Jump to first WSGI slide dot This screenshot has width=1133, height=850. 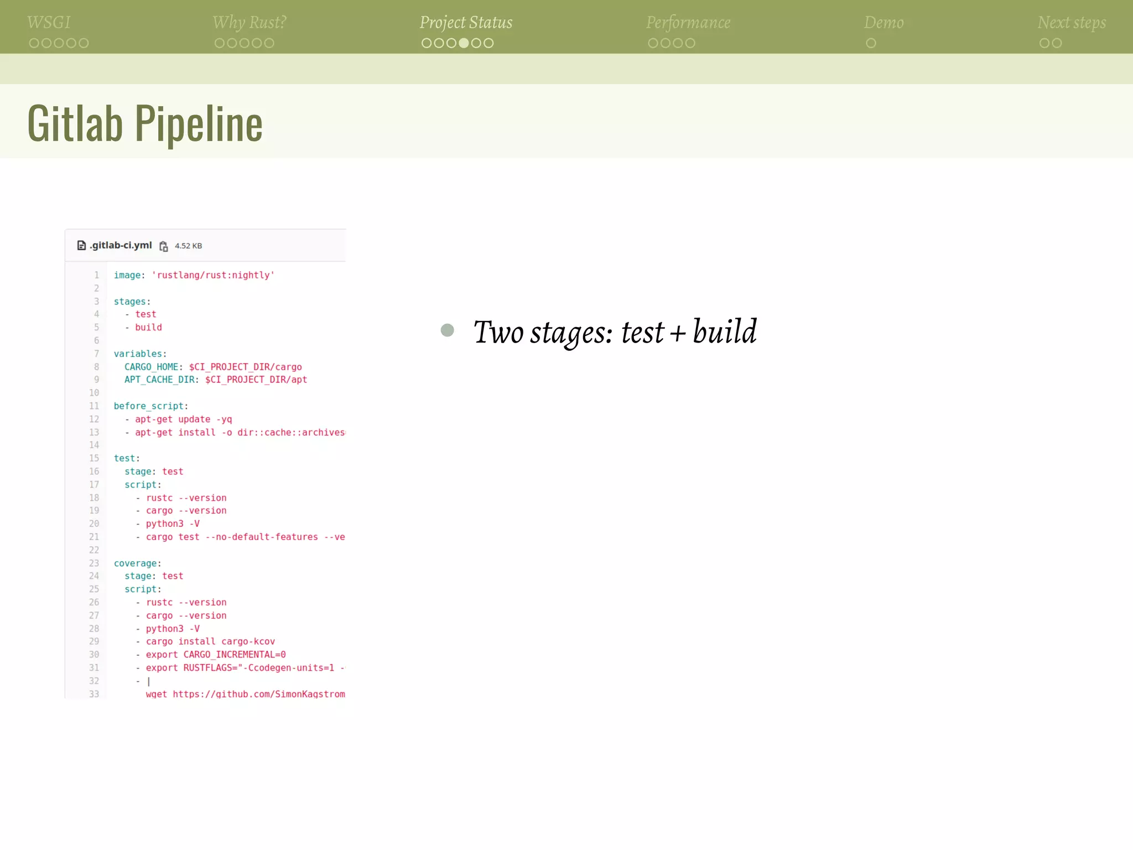point(34,43)
